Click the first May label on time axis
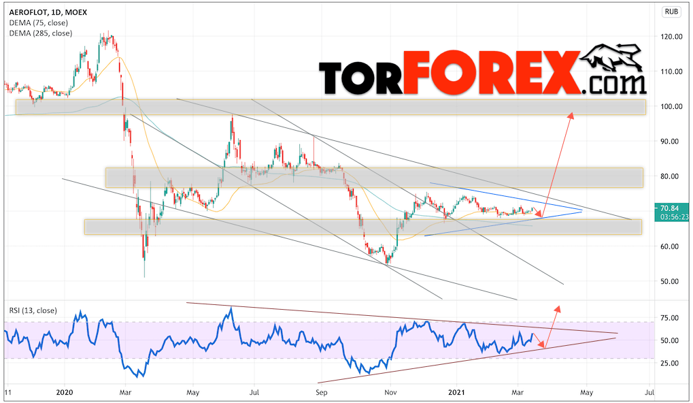This screenshot has height=403, width=693. pyautogui.click(x=193, y=392)
